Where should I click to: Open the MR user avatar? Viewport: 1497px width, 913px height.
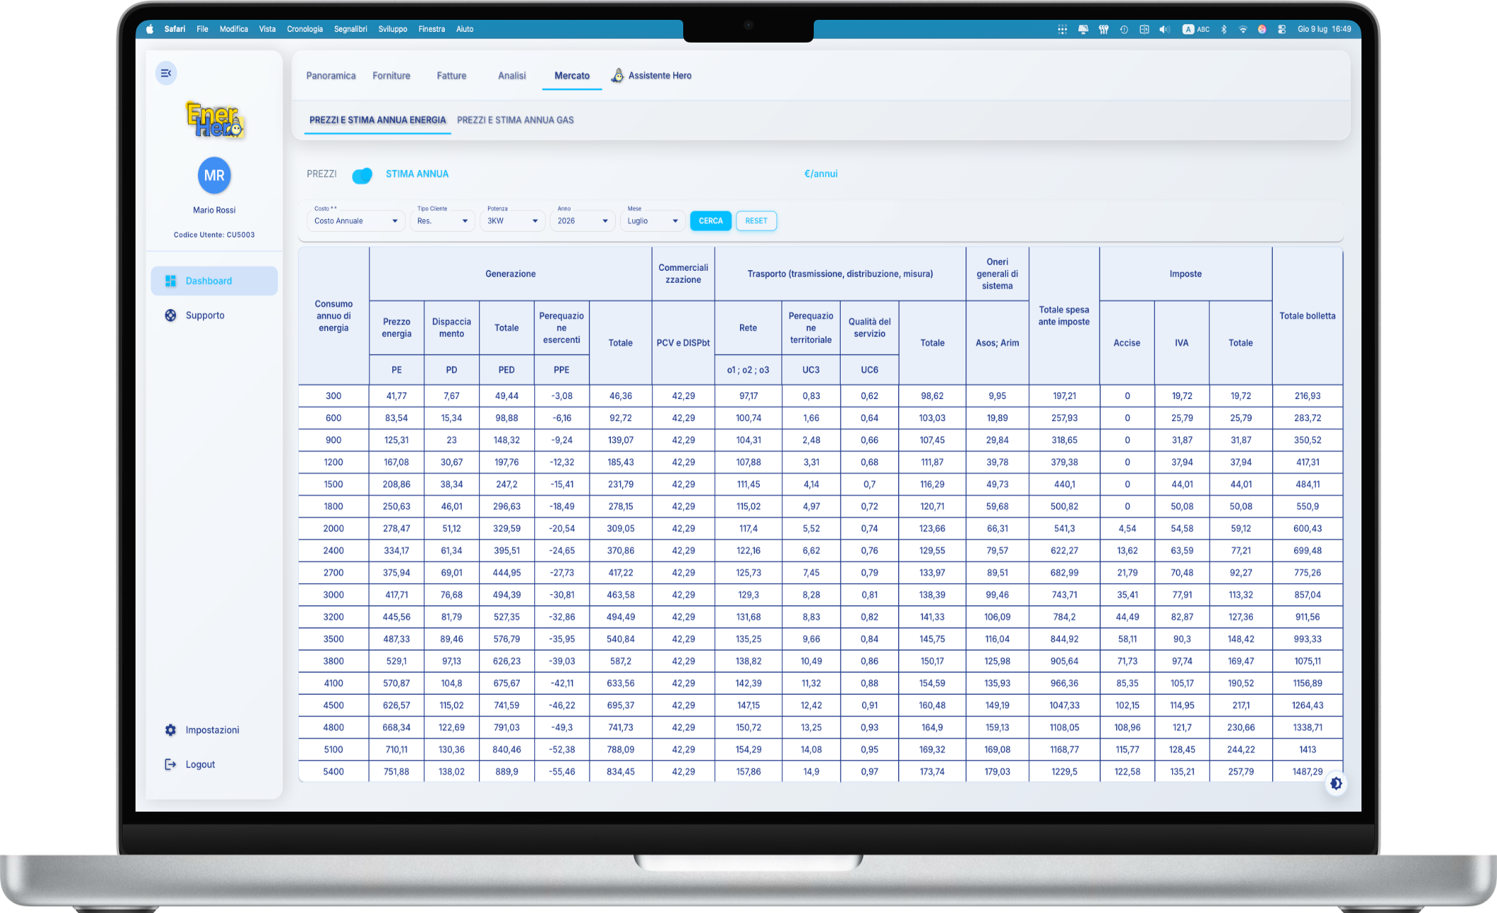pyautogui.click(x=214, y=175)
